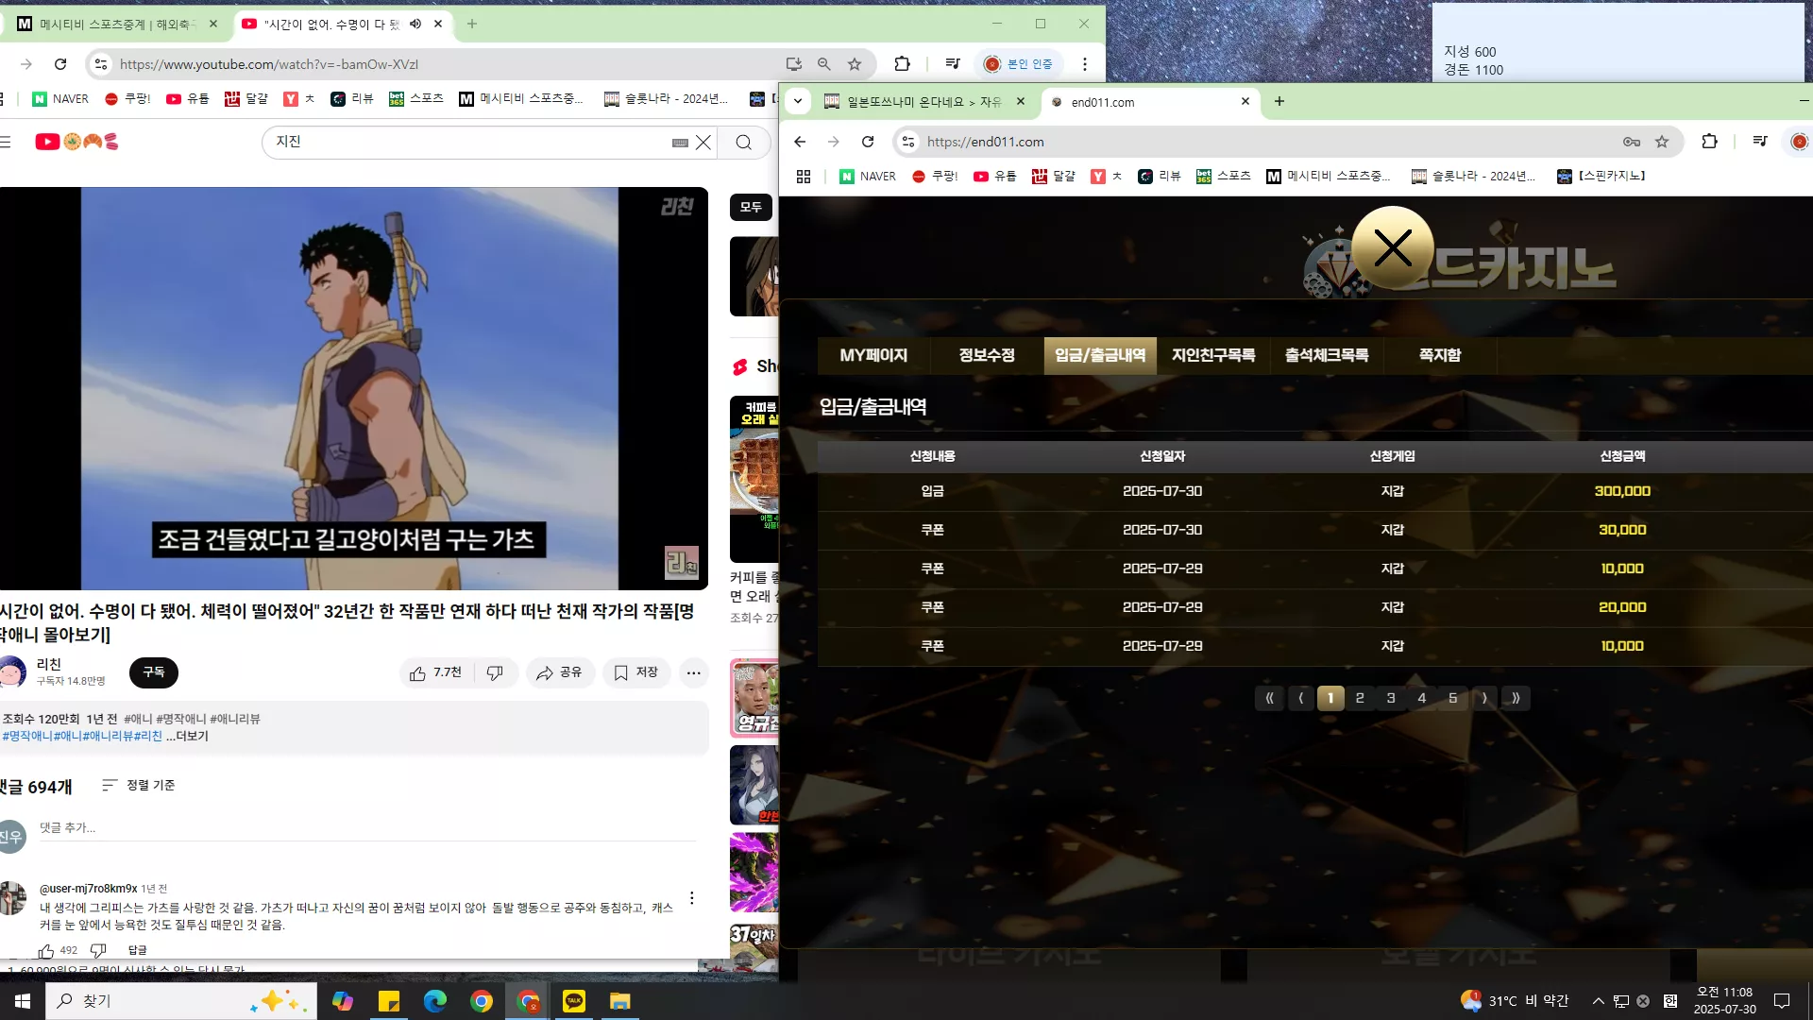Image resolution: width=1813 pixels, height=1020 pixels.
Task: Share the video via 공유 button
Action: [x=560, y=672]
